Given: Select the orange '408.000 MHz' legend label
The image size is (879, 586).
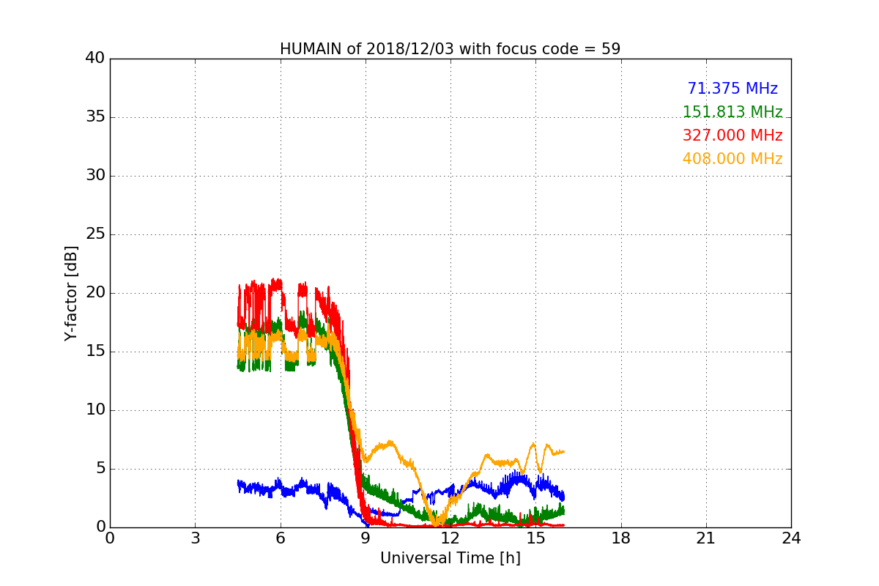Looking at the screenshot, I should pyautogui.click(x=732, y=159).
